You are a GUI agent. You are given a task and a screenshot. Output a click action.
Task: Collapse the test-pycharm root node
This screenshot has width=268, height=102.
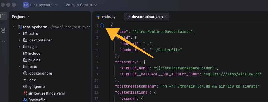(x=14, y=27)
